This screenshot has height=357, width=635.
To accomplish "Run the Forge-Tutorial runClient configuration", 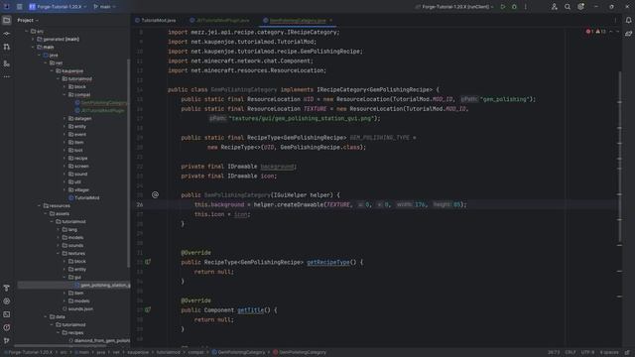I will click(x=503, y=7).
